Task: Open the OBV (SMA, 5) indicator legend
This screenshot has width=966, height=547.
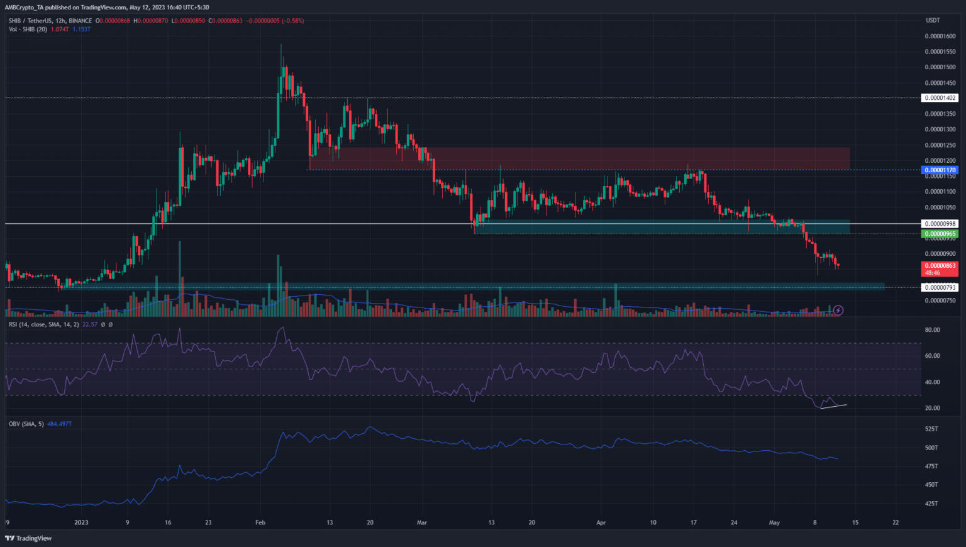Action: (26, 424)
